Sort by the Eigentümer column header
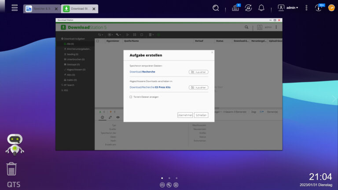 (x=113, y=41)
